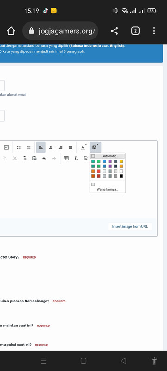Image resolution: width=167 pixels, height=371 pixels.
Task: Tap the share icon in browser bar
Action: (x=114, y=31)
